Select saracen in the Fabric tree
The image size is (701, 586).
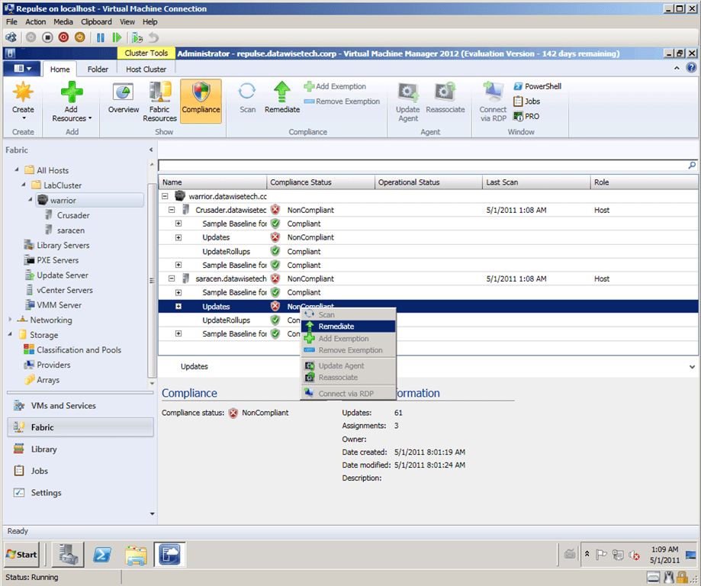(x=71, y=230)
